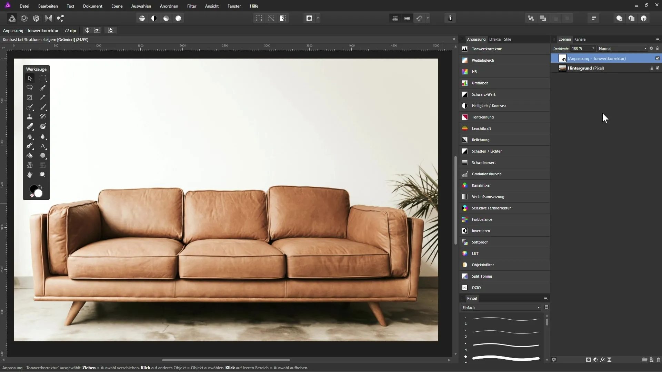
Task: Select the selection brush tool
Action: click(43, 88)
